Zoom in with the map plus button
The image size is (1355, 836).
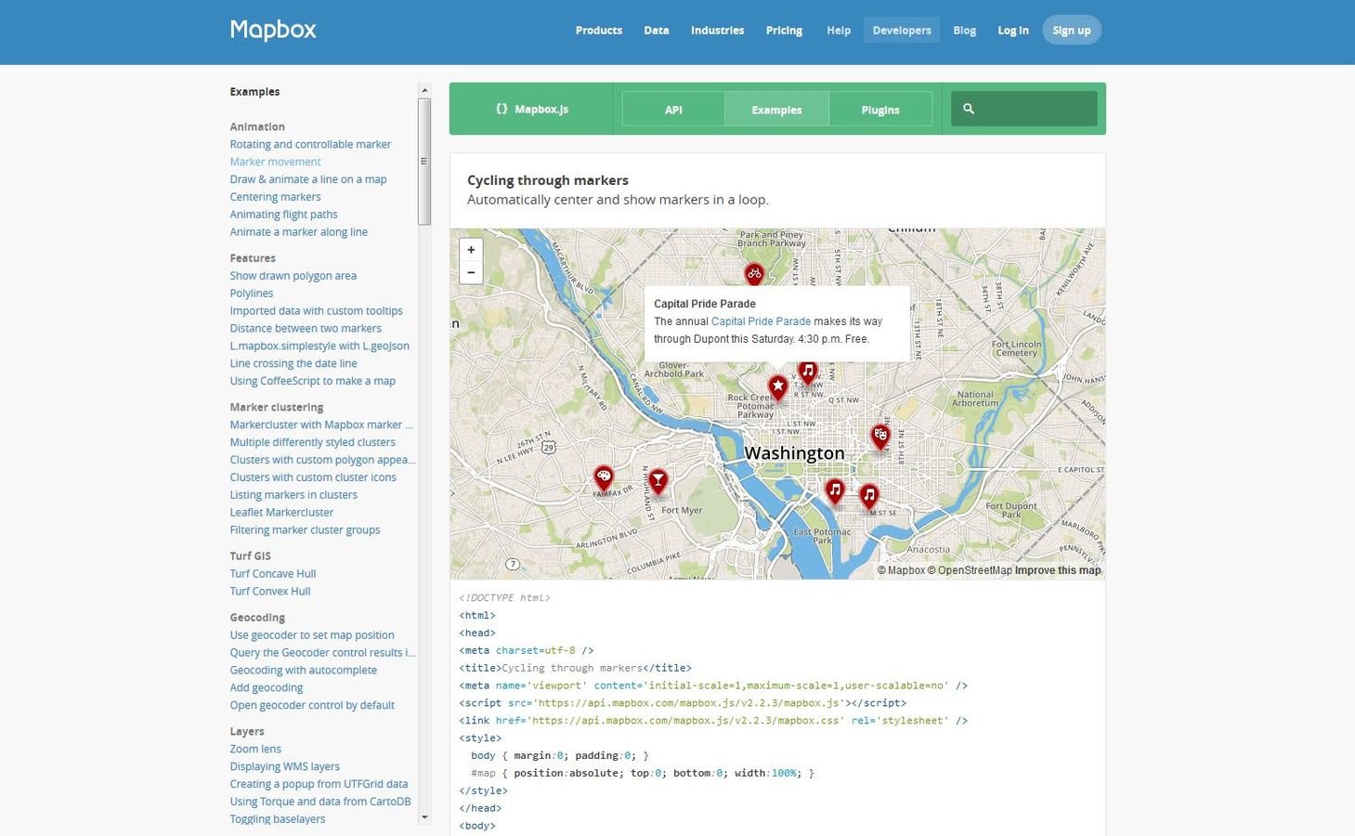pyautogui.click(x=471, y=250)
